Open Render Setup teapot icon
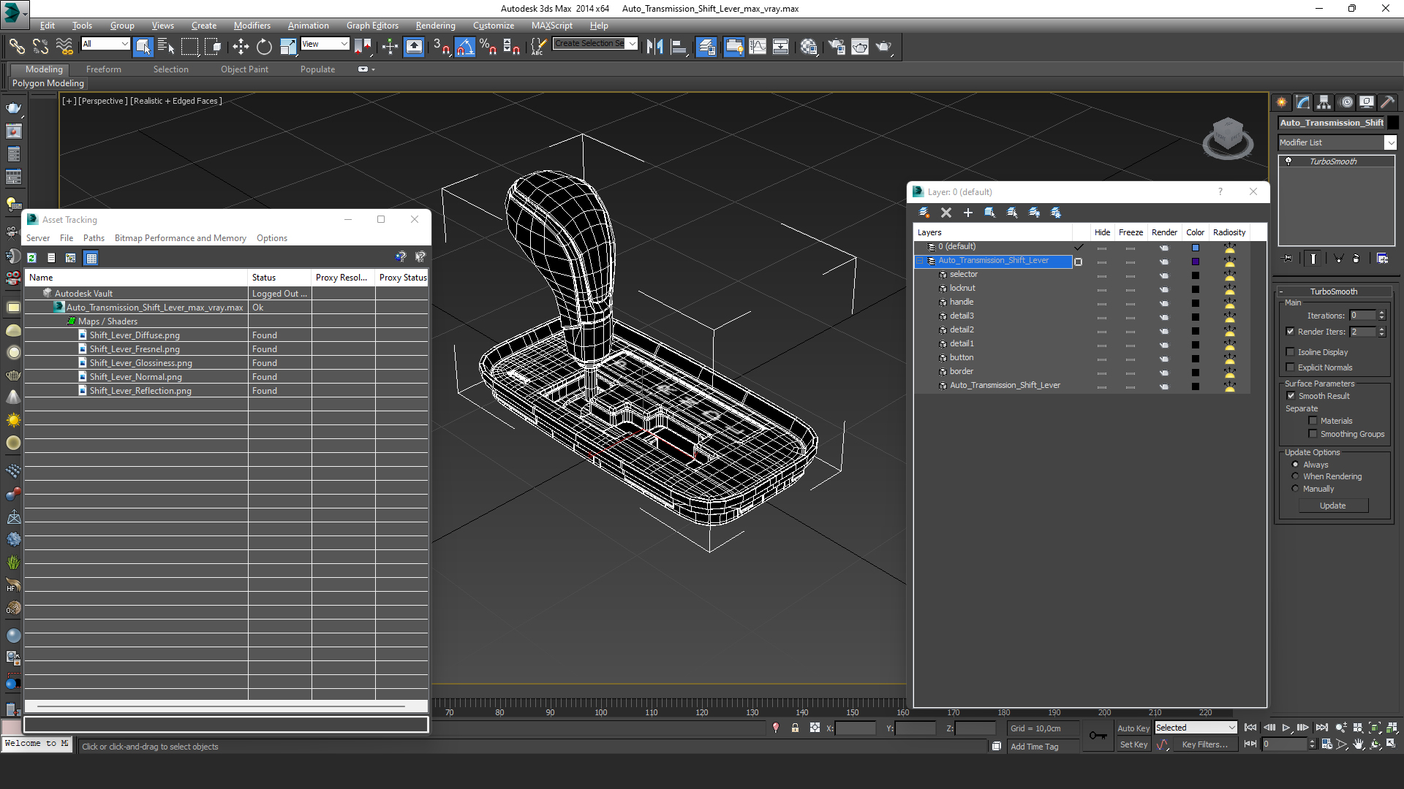The width and height of the screenshot is (1404, 789). [837, 47]
